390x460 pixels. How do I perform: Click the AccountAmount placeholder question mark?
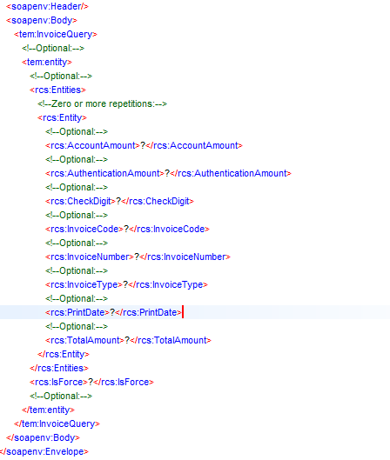pos(143,145)
